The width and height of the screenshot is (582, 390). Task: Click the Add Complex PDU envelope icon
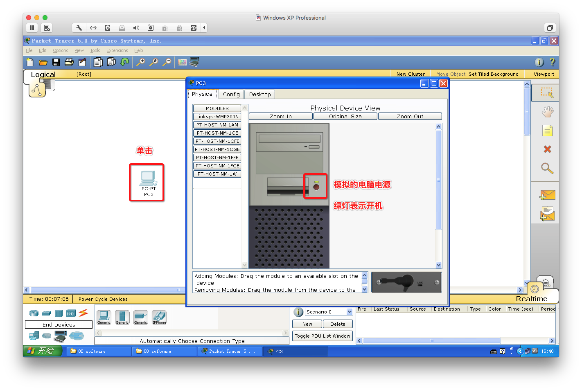[547, 214]
